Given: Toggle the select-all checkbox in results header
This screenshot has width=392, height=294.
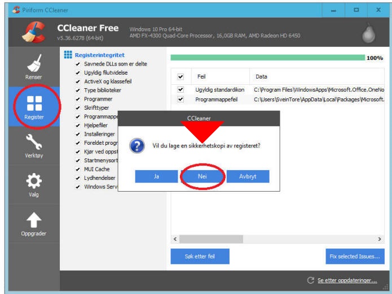Looking at the screenshot, I should [x=180, y=76].
